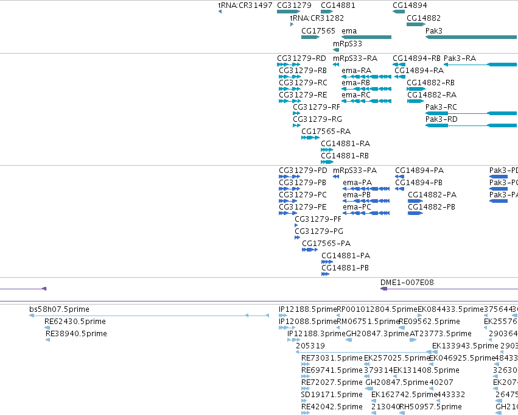
Task: Click protein ema-PA label
Action: click(x=357, y=183)
